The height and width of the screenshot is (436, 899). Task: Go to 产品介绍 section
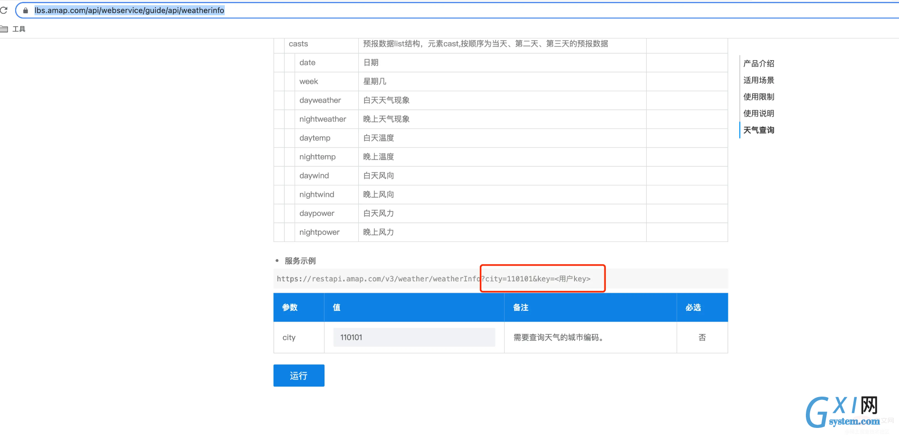point(759,64)
